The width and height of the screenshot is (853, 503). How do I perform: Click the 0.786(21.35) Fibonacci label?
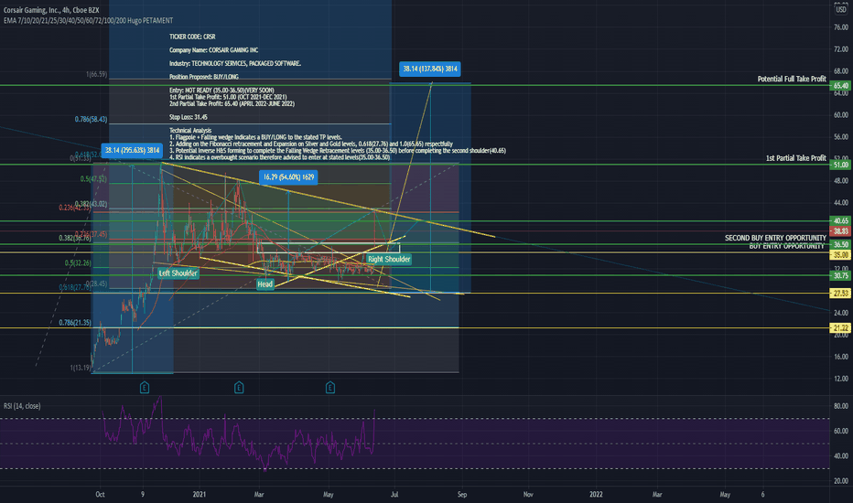(x=75, y=323)
